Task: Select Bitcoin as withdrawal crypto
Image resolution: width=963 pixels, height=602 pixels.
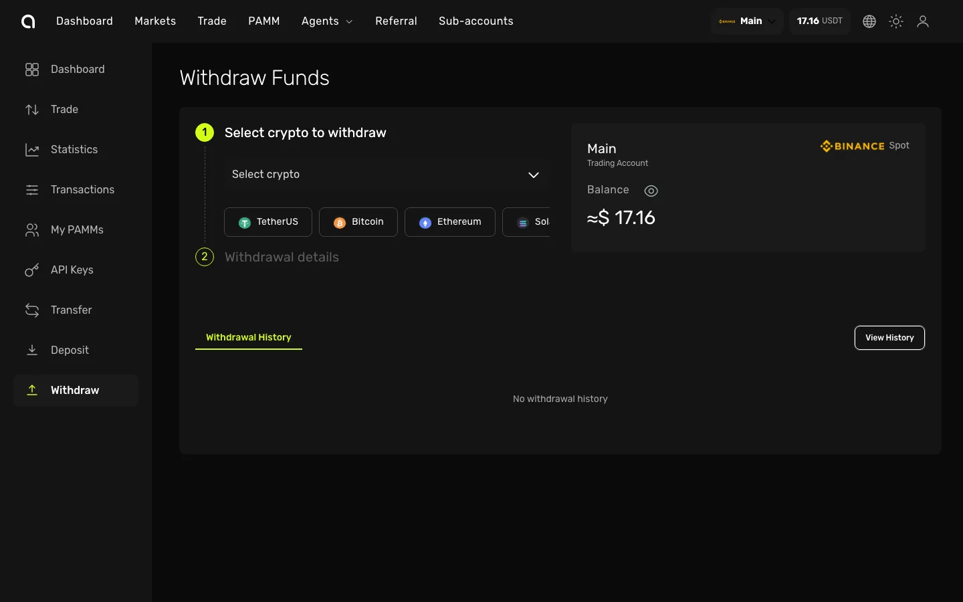Action: coord(358,221)
